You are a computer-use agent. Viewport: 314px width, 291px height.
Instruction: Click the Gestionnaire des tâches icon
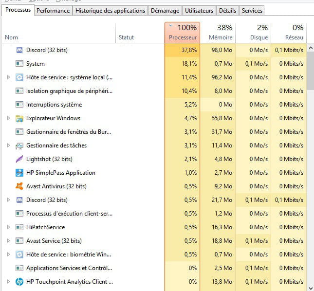(x=19, y=145)
